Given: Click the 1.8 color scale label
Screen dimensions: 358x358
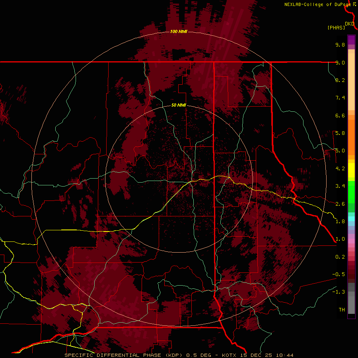Looking at the screenshot, I should pyautogui.click(x=340, y=222).
